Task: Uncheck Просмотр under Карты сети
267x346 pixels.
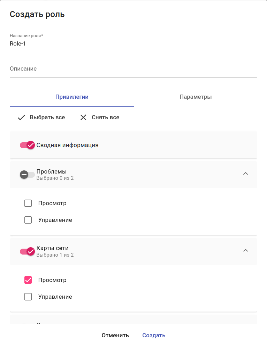Action: 28,280
